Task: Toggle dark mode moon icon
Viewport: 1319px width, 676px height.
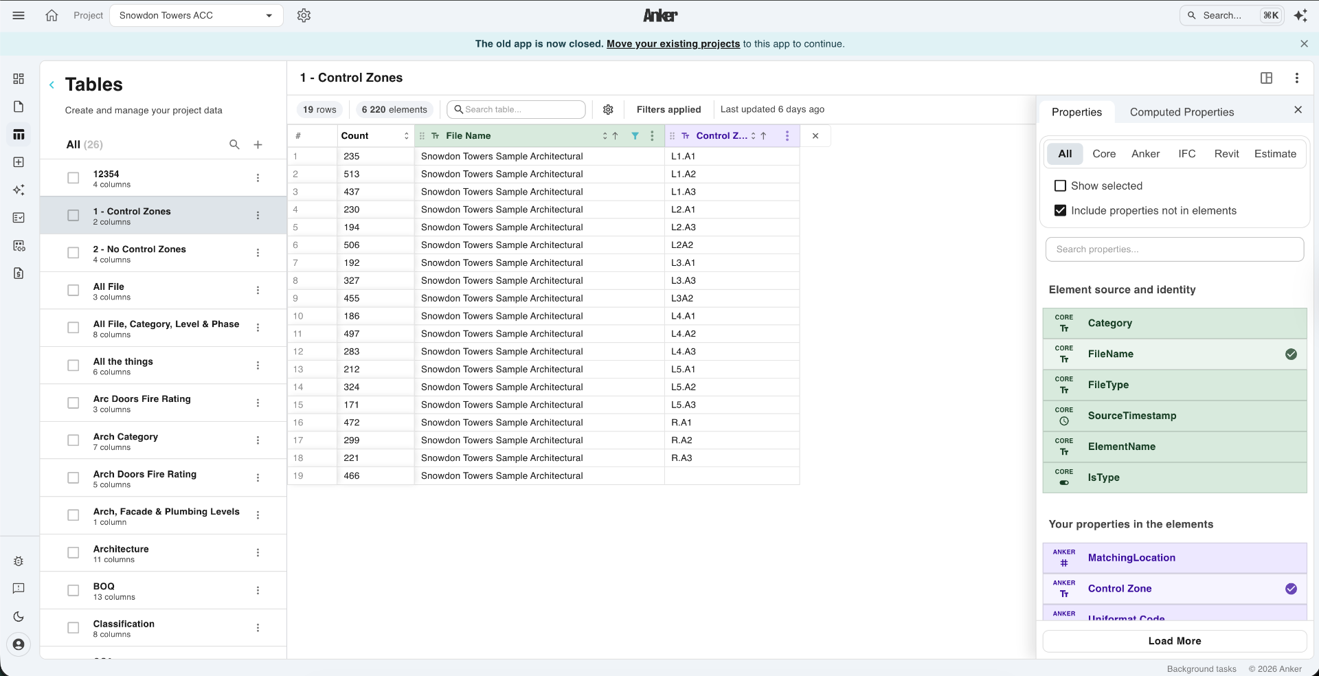Action: [x=19, y=616]
